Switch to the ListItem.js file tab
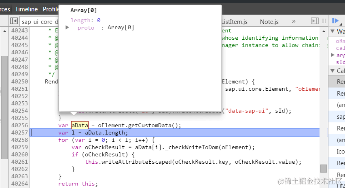 point(234,22)
